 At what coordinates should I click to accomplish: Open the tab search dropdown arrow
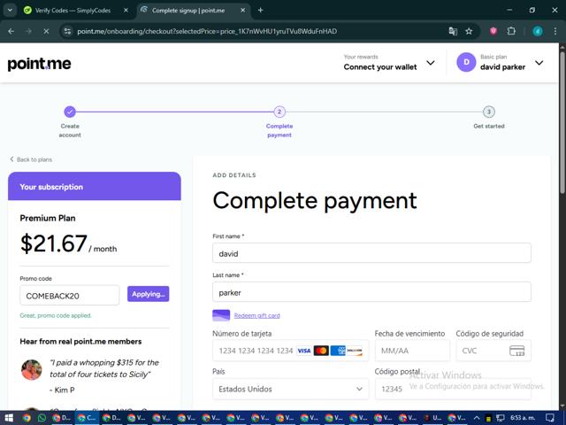coord(10,11)
